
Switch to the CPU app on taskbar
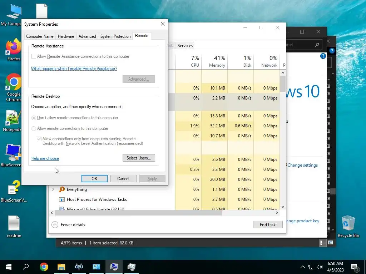(x=79, y=267)
